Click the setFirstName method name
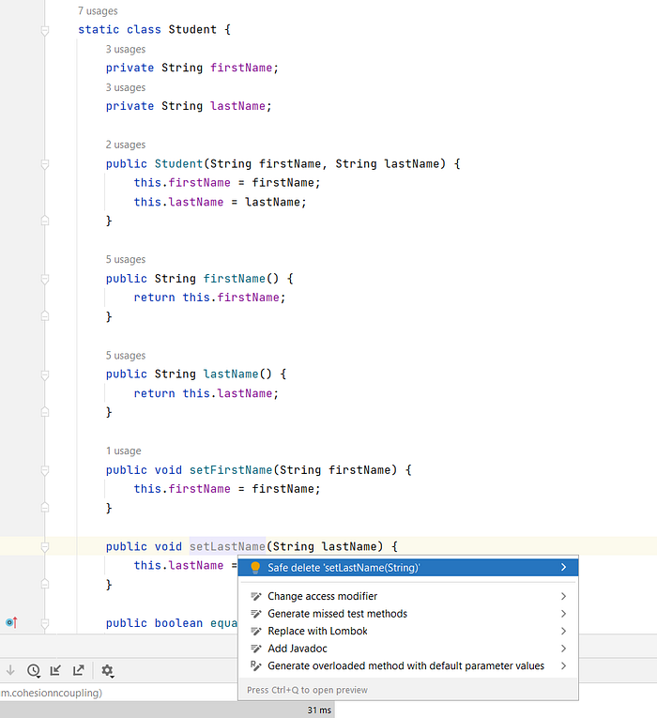 [x=231, y=470]
